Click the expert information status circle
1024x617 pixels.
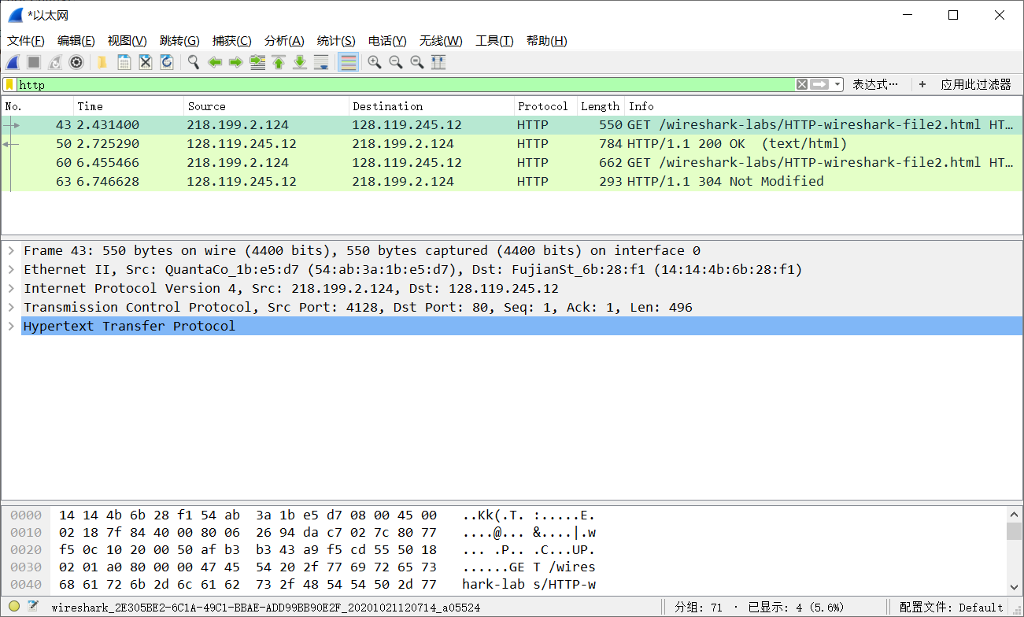coord(14,607)
